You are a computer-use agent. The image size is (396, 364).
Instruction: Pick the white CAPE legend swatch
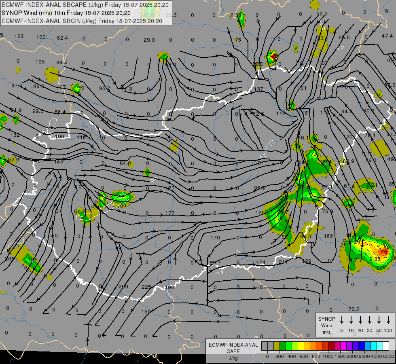click(x=386, y=346)
